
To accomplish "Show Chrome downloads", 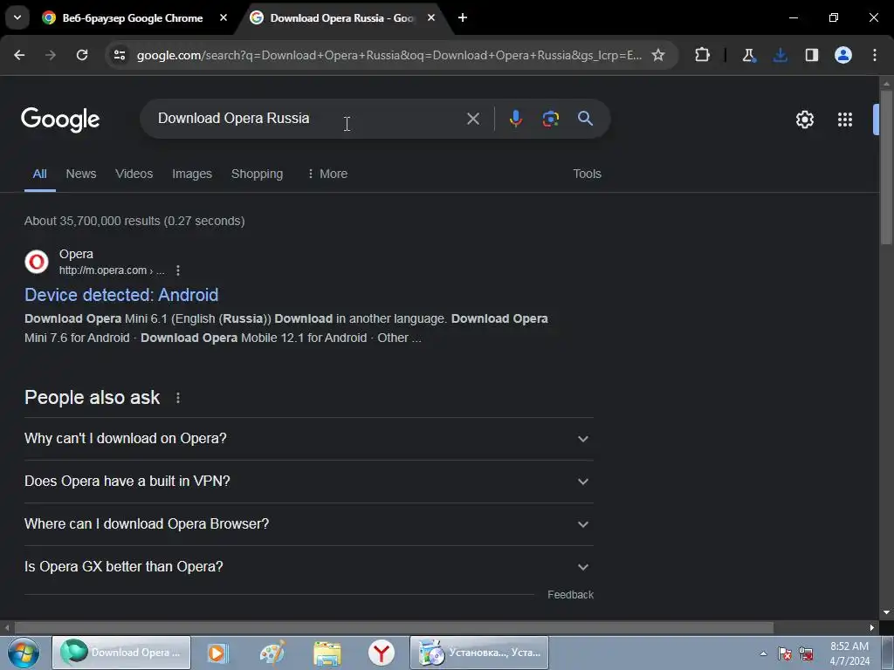I will point(780,55).
